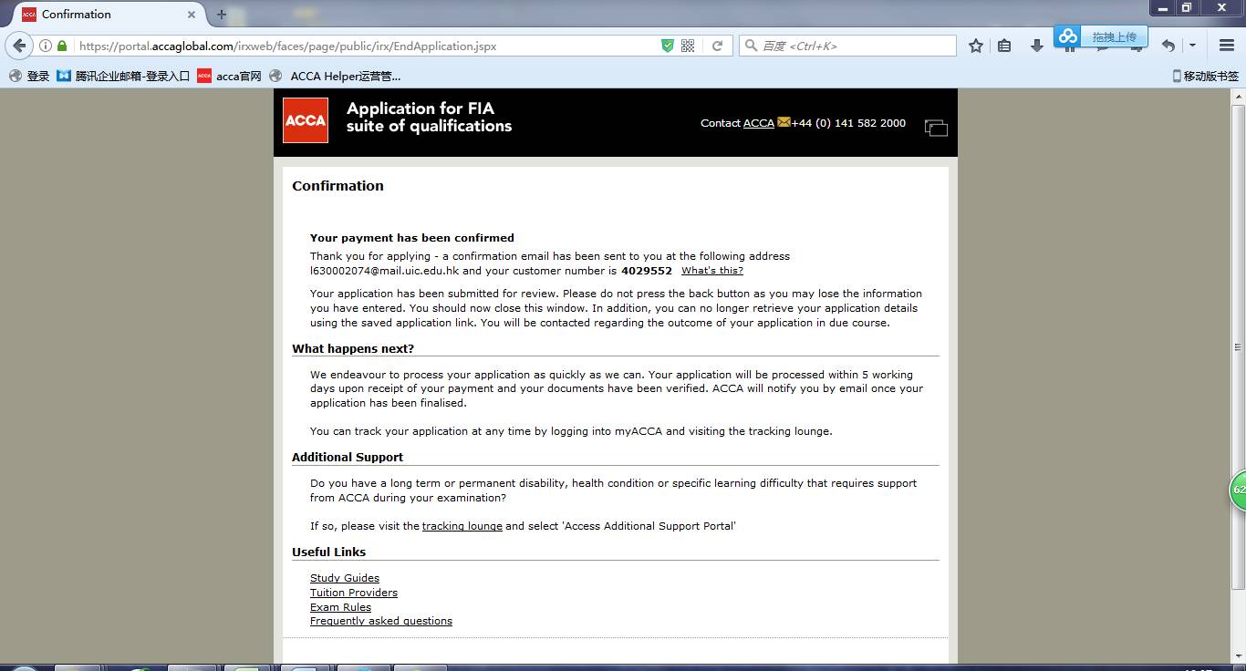The height and width of the screenshot is (671, 1246).
Task: Open the Study Guides link
Action: point(344,578)
